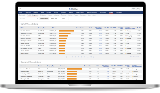Open the Markets main tab
The width and height of the screenshot is (160, 93).
click(x=71, y=12)
